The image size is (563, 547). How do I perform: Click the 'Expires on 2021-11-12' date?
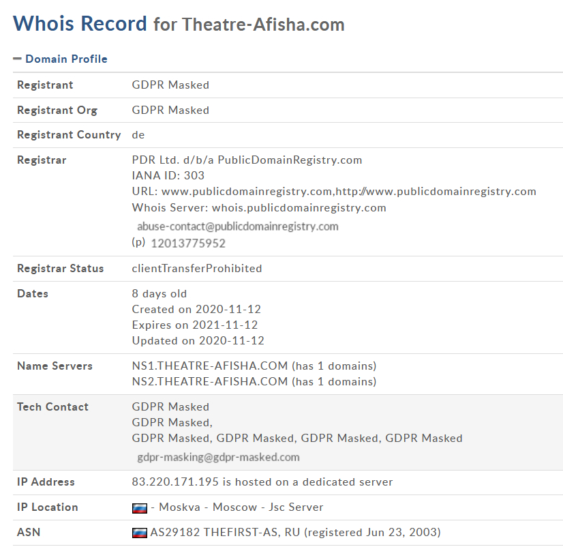coord(195,325)
